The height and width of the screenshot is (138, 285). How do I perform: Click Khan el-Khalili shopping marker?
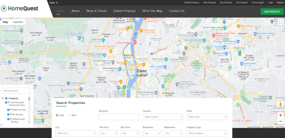pos(165,67)
